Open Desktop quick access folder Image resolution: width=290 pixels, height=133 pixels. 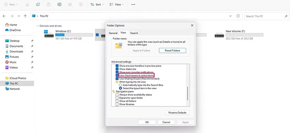[12, 41]
